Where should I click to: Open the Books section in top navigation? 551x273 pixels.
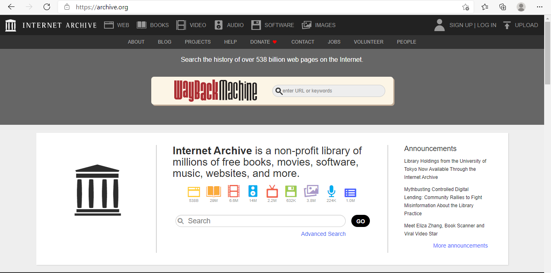coord(153,25)
